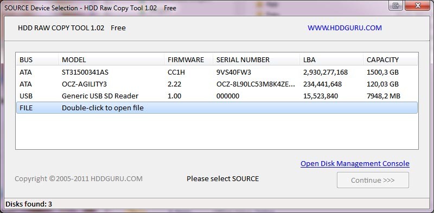Viewport: 434px width, 213px height.
Task: Click LBA value 15,523,840
Action: [321, 96]
